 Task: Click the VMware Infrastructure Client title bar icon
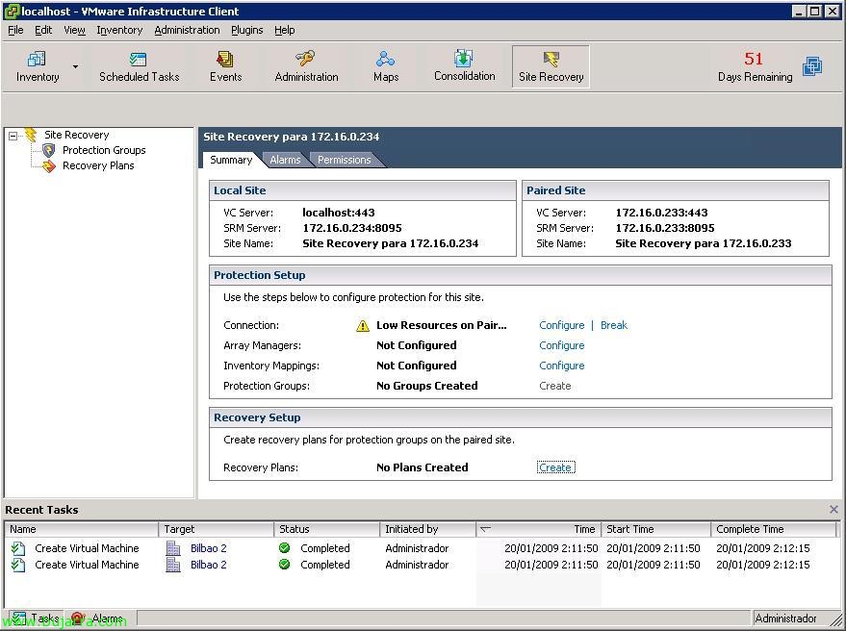tap(12, 12)
